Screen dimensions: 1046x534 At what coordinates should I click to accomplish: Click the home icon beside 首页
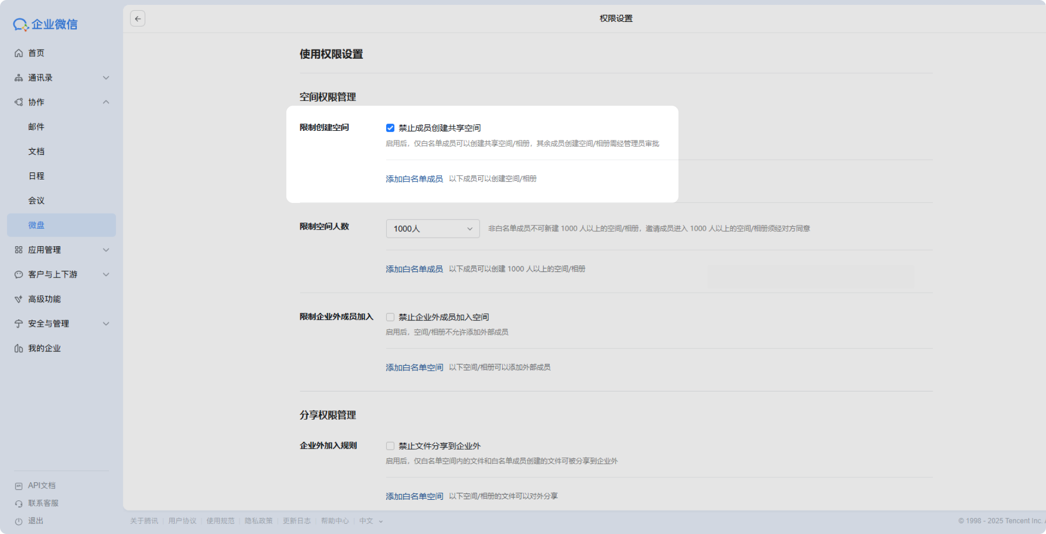(x=19, y=53)
